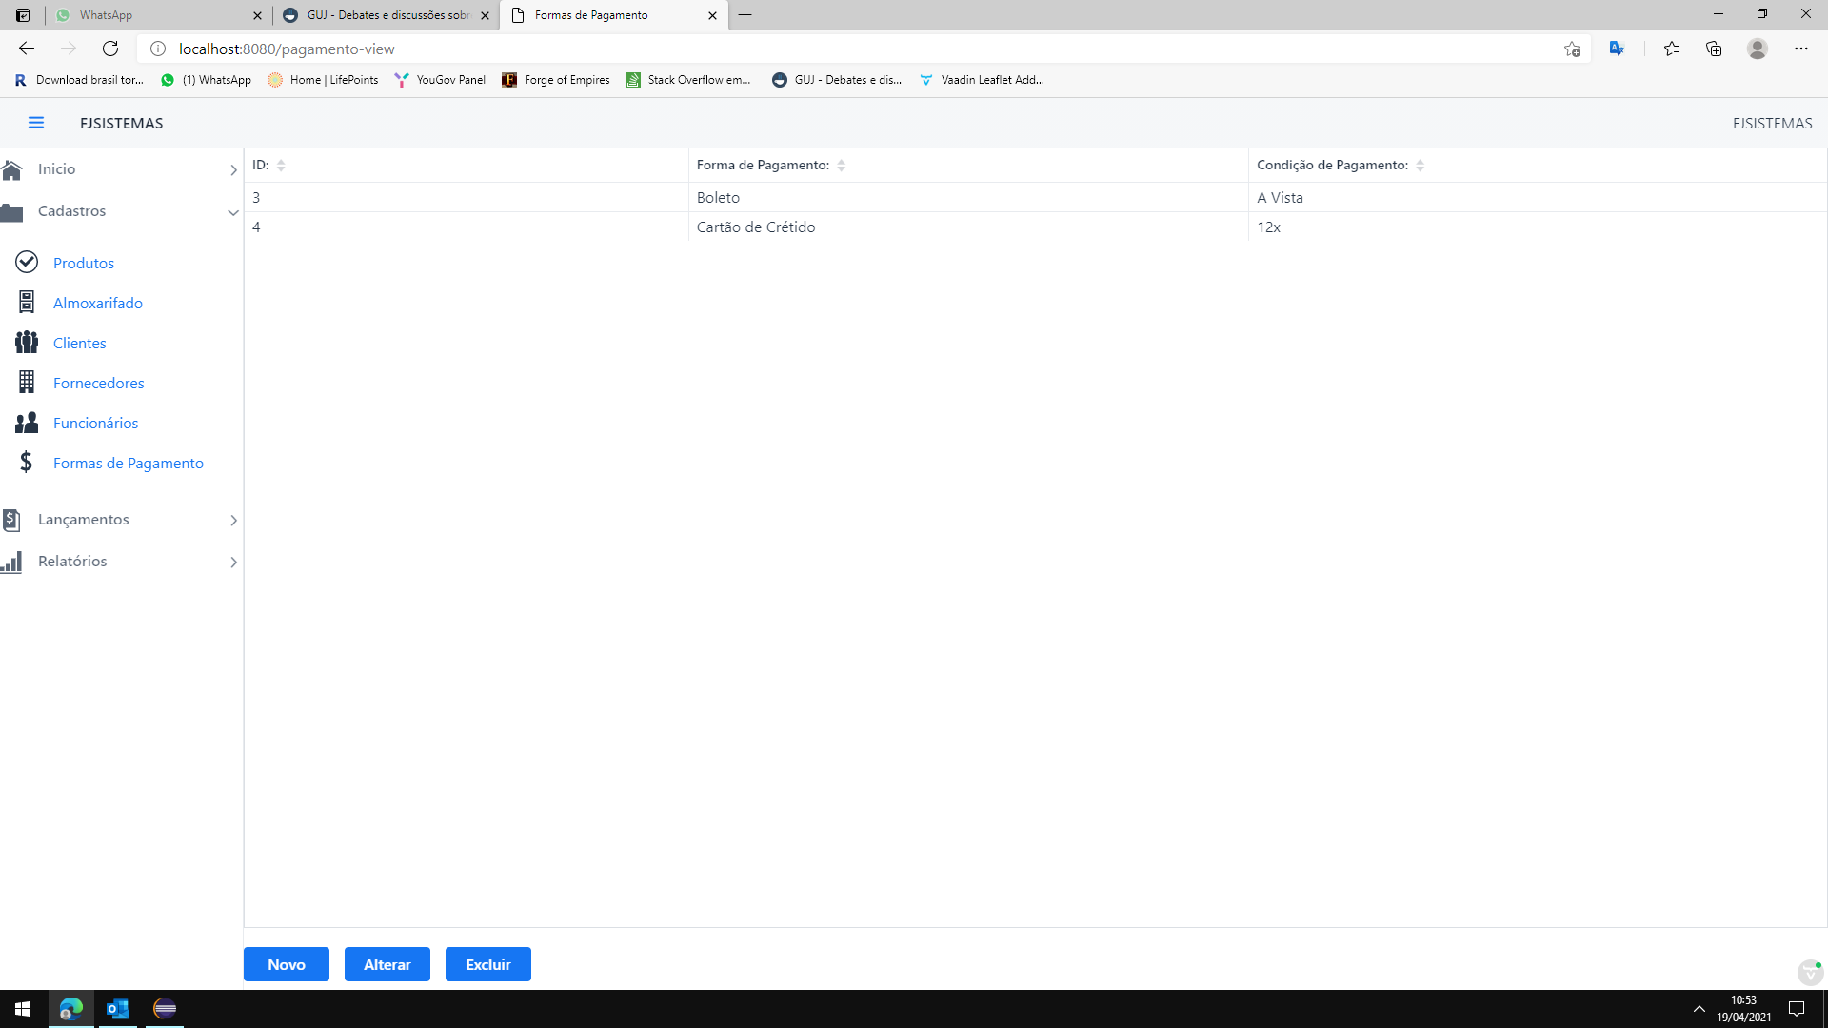Select the Cartão de Crétido table row
This screenshot has width=1828, height=1028.
[755, 227]
